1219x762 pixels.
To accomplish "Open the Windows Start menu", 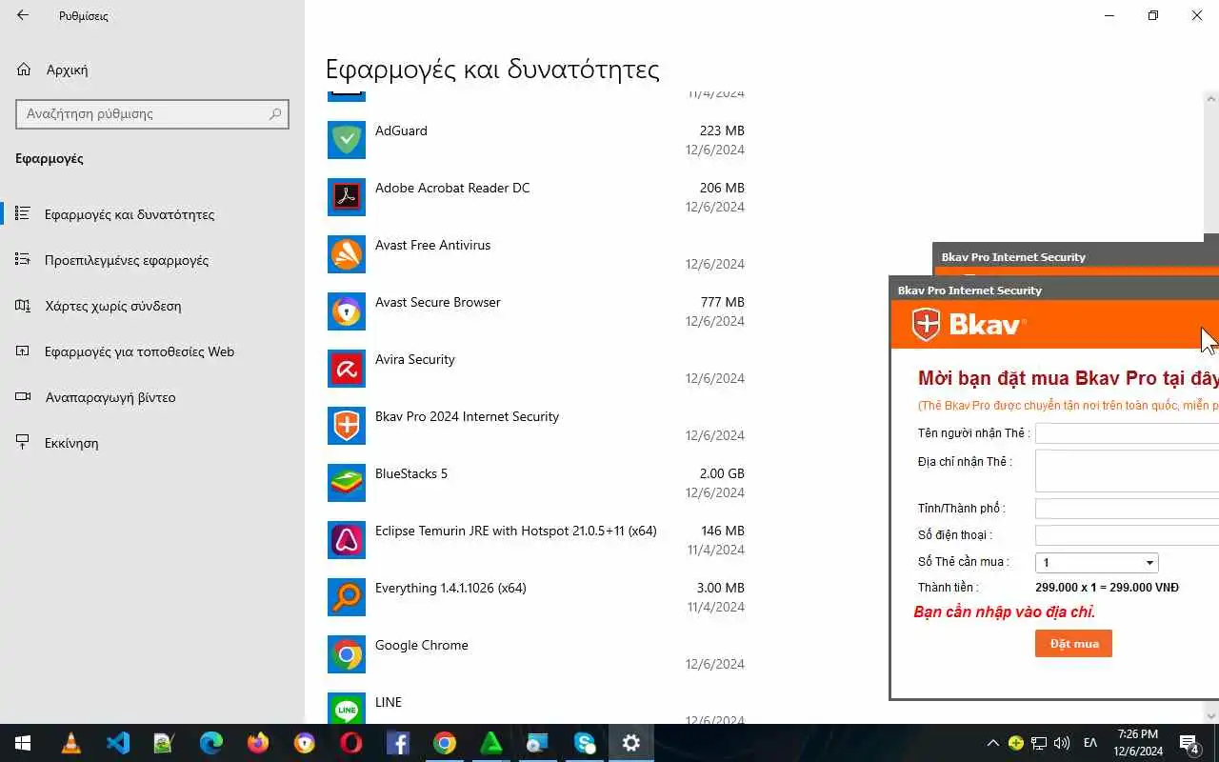I will tap(23, 743).
